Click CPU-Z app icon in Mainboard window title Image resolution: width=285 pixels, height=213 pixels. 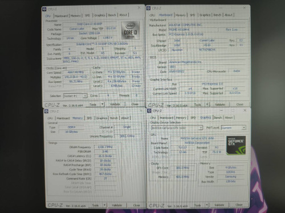148,9
